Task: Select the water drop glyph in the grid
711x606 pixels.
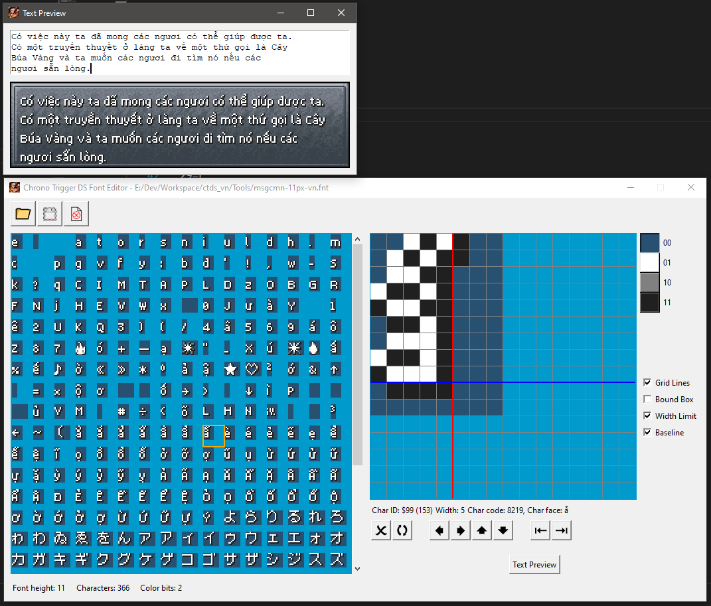Action: [x=313, y=348]
